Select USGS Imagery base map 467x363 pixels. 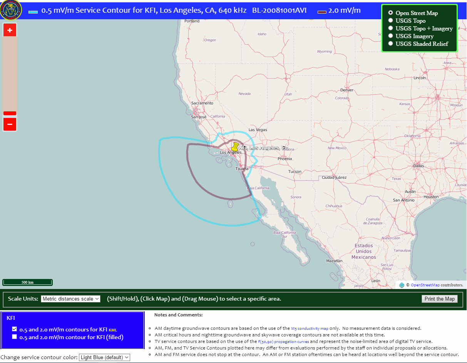point(390,36)
